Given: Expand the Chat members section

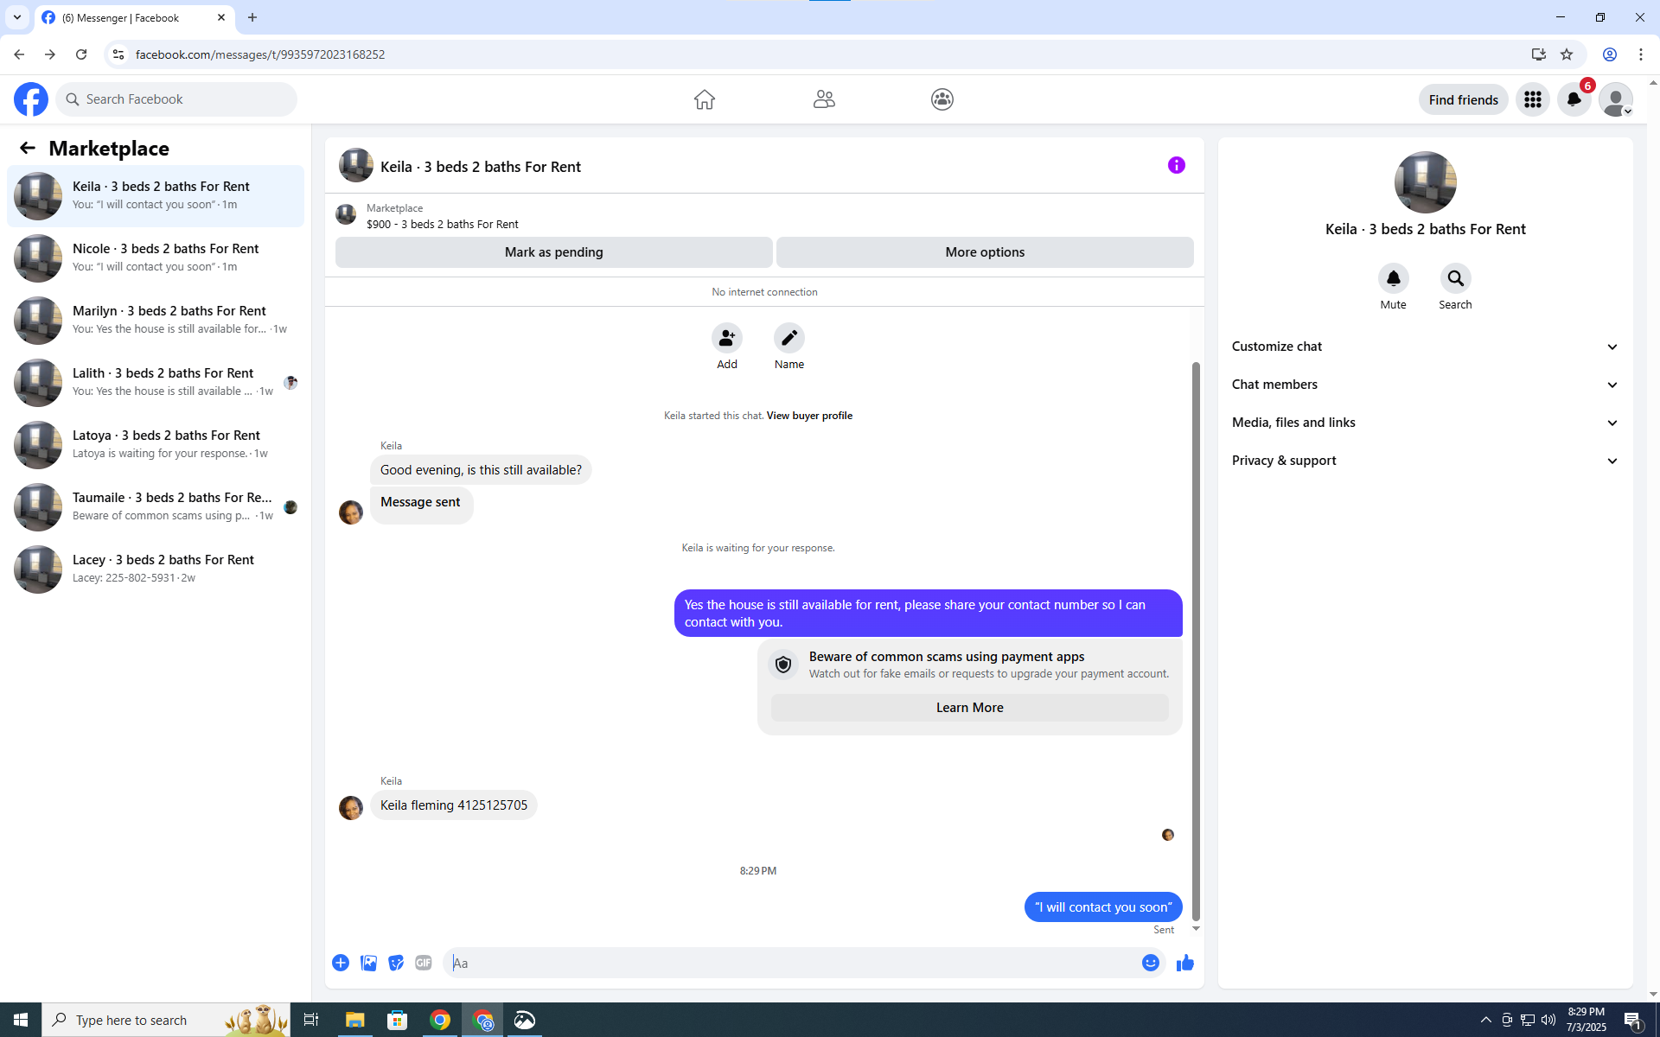Looking at the screenshot, I should click(x=1424, y=385).
